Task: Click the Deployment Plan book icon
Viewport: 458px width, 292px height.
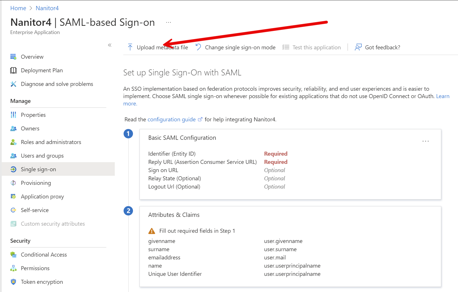Action: [13, 70]
